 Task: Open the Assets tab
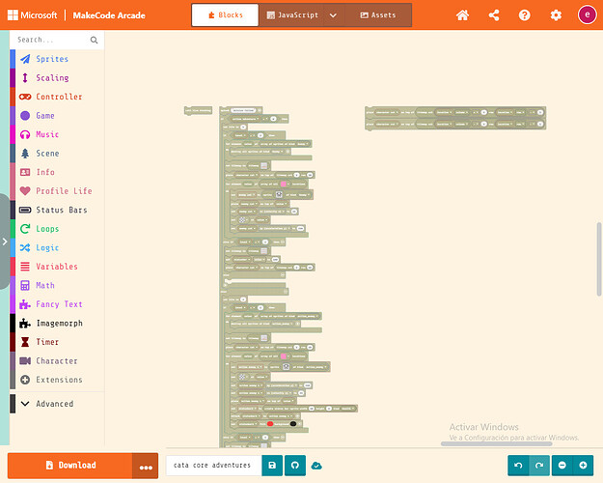click(x=378, y=15)
